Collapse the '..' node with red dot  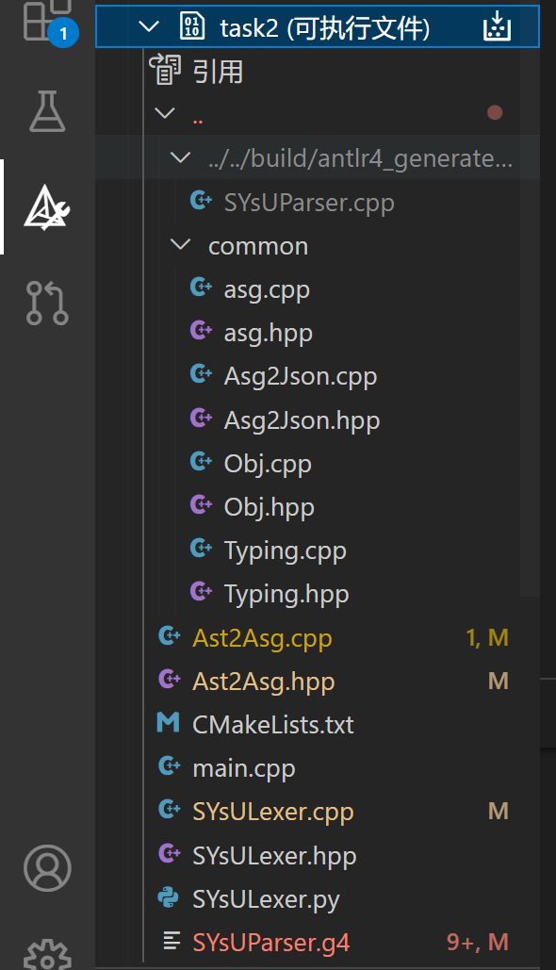click(x=164, y=112)
